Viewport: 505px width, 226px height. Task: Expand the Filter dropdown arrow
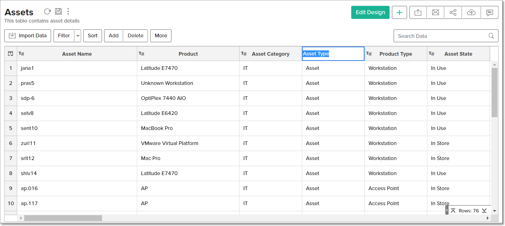[78, 36]
